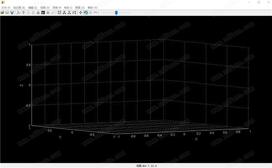Click the coordinate axes toolbar icon
Viewport: 272px width, 168px height.
(19, 13)
